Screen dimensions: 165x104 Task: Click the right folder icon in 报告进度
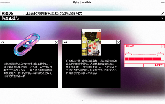(x=160, y=54)
